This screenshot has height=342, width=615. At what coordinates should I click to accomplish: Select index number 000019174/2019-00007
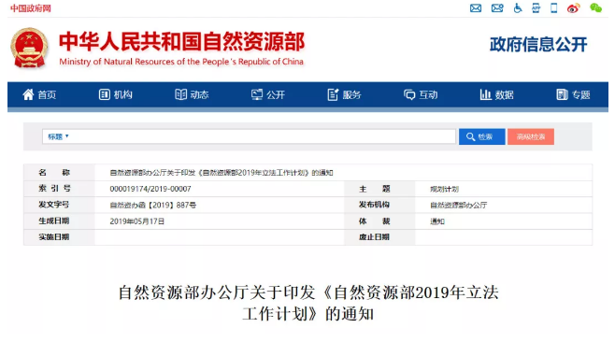150,189
